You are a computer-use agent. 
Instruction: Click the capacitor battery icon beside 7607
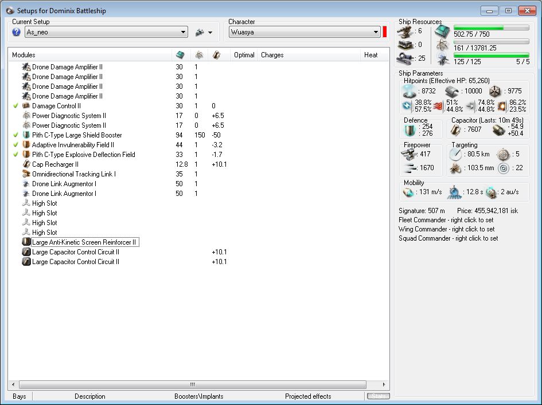pos(456,130)
